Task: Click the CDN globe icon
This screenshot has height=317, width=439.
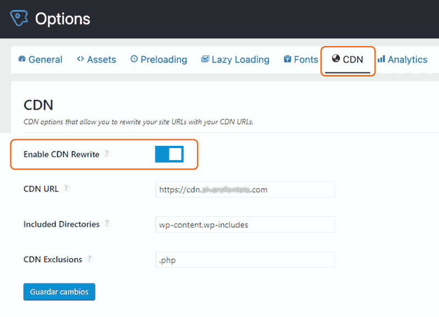Action: (x=336, y=59)
